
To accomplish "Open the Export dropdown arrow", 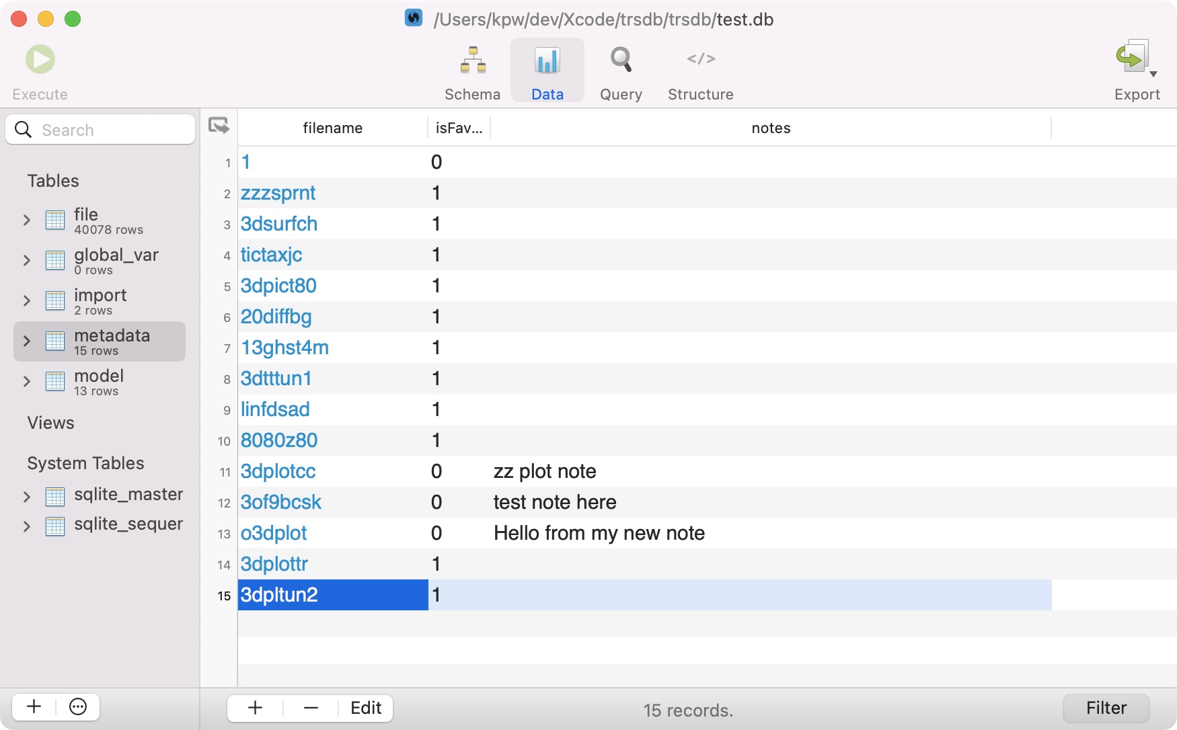I will [1153, 74].
